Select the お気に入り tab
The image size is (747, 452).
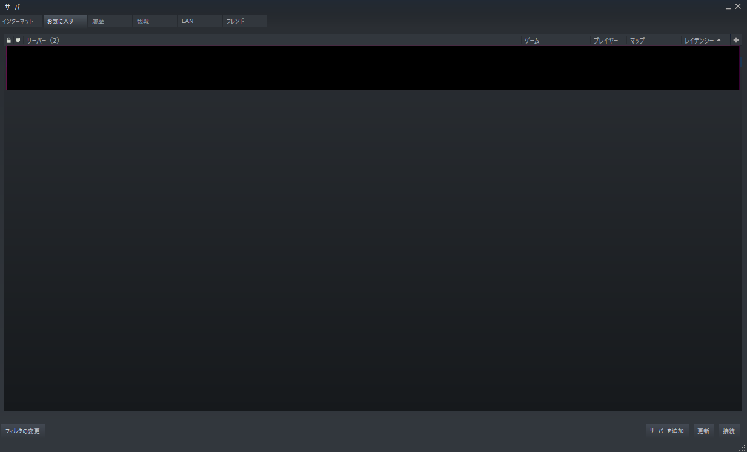65,21
